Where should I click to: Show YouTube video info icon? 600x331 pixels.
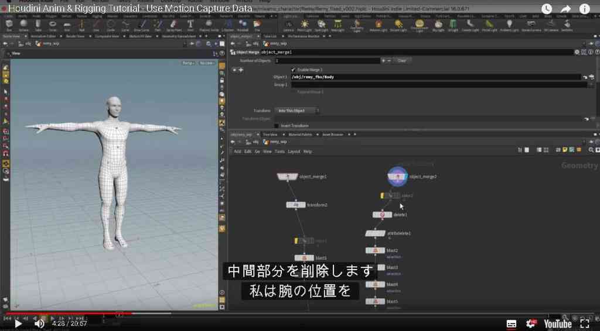584,9
